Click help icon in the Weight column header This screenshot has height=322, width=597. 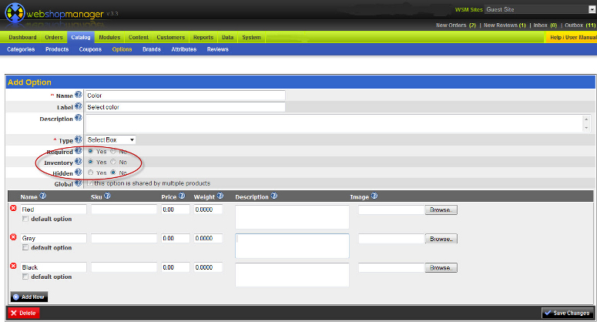click(x=220, y=196)
